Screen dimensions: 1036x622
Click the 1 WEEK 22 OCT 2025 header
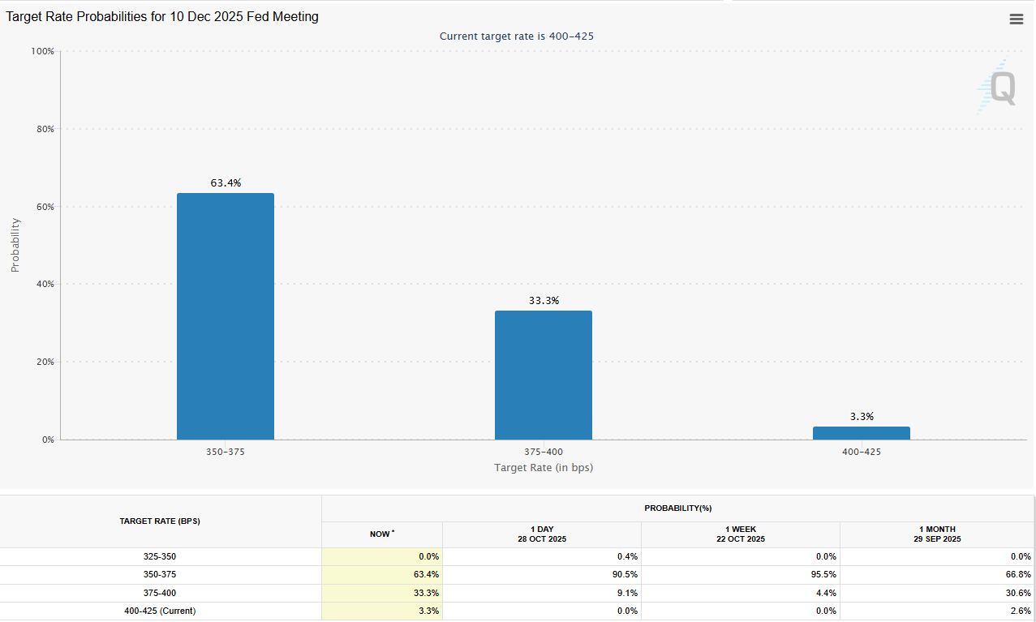tap(740, 534)
